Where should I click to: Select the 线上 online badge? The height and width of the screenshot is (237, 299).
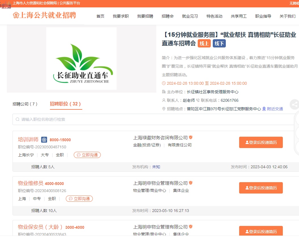point(204,43)
